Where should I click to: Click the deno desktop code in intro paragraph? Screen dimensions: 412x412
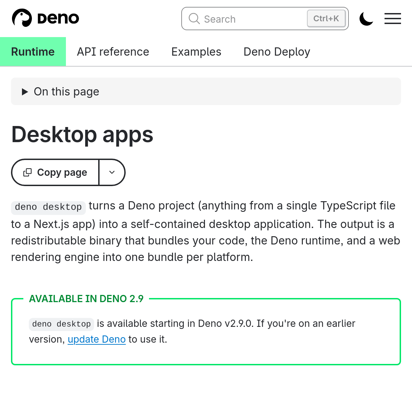(48, 207)
